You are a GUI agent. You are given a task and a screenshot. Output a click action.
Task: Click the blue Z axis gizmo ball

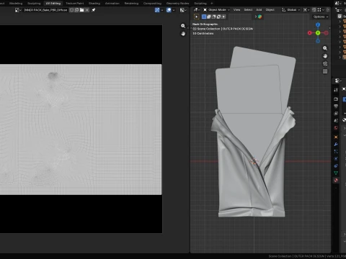click(318, 25)
